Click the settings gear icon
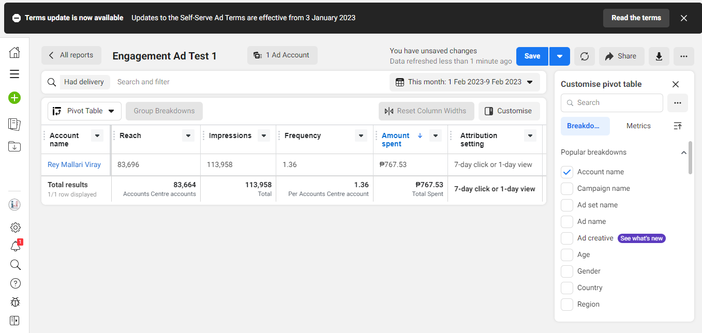 tap(16, 228)
